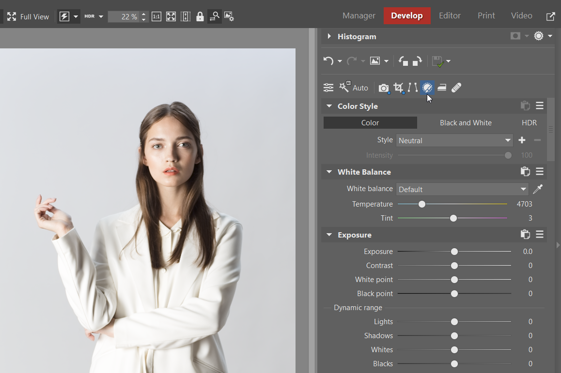This screenshot has width=561, height=373.
Task: Add a new style with plus button
Action: 522,140
